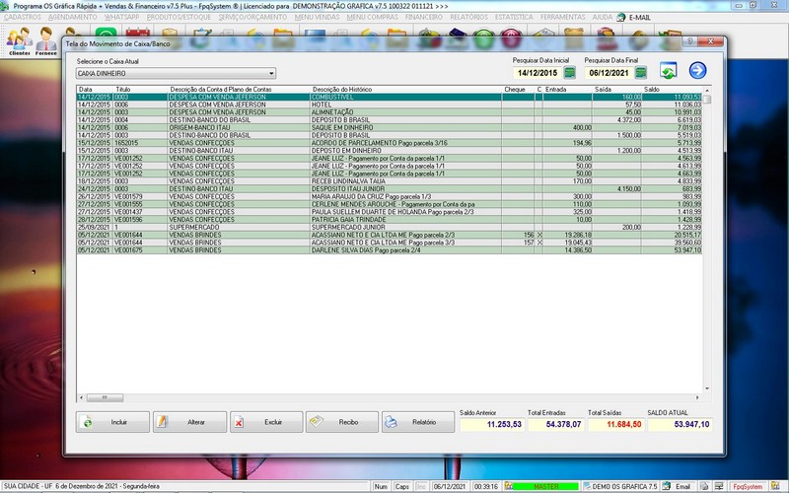
Task: Select the DESPOSITO ITAU JUNIOR row
Action: (390, 188)
